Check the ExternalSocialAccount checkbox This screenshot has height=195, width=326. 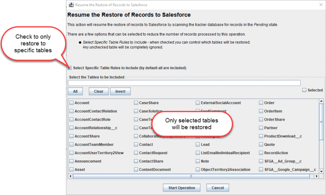[198, 103]
